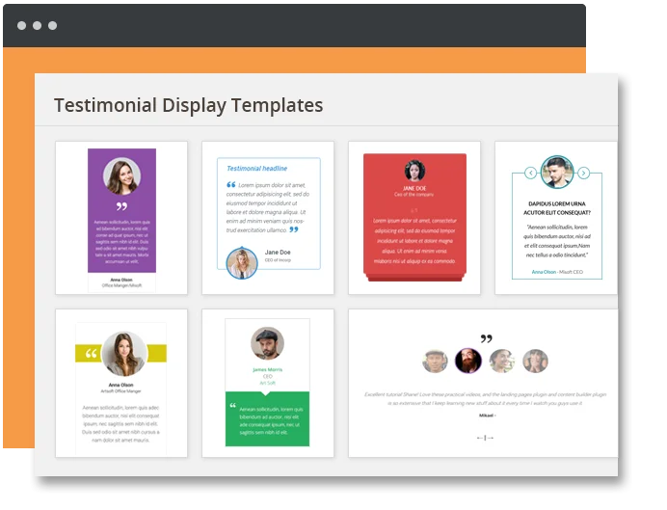Click the left arrow below Mikael testimonial
This screenshot has height=510, width=667.
[x=480, y=438]
